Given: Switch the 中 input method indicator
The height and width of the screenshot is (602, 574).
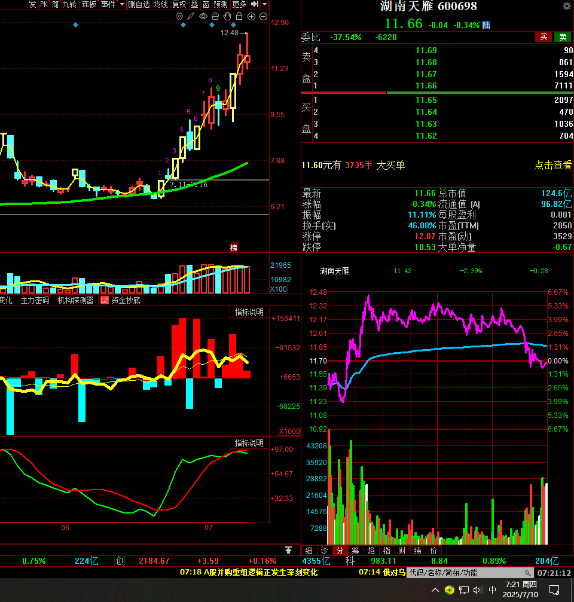Looking at the screenshot, I should [x=492, y=589].
